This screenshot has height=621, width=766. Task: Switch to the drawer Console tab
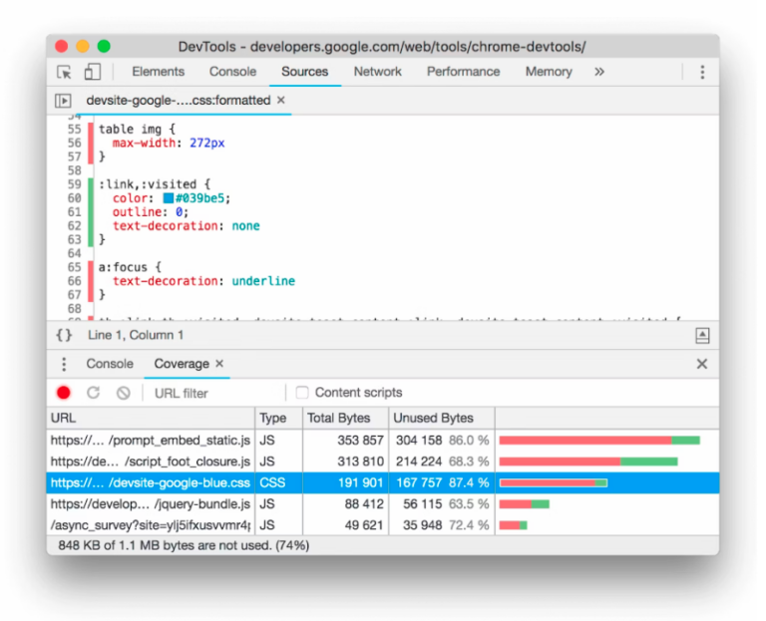pyautogui.click(x=110, y=364)
